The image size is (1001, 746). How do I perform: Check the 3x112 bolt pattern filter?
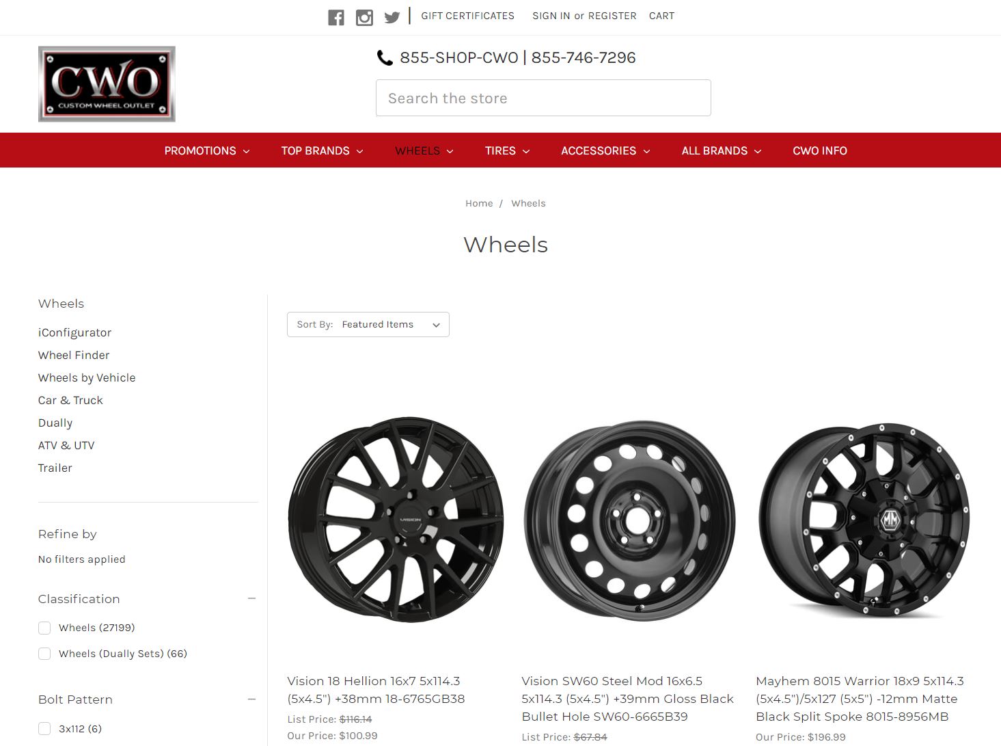coord(44,729)
